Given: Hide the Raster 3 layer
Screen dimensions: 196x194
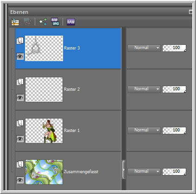Looking at the screenshot, I should (x=20, y=56).
